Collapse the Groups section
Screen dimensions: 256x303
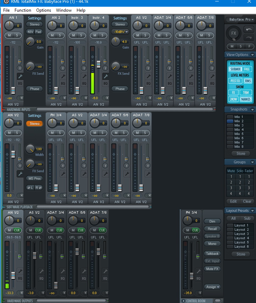(252, 162)
